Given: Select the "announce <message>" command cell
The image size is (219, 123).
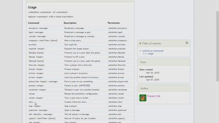Looking at the screenshot, I should (38, 28).
